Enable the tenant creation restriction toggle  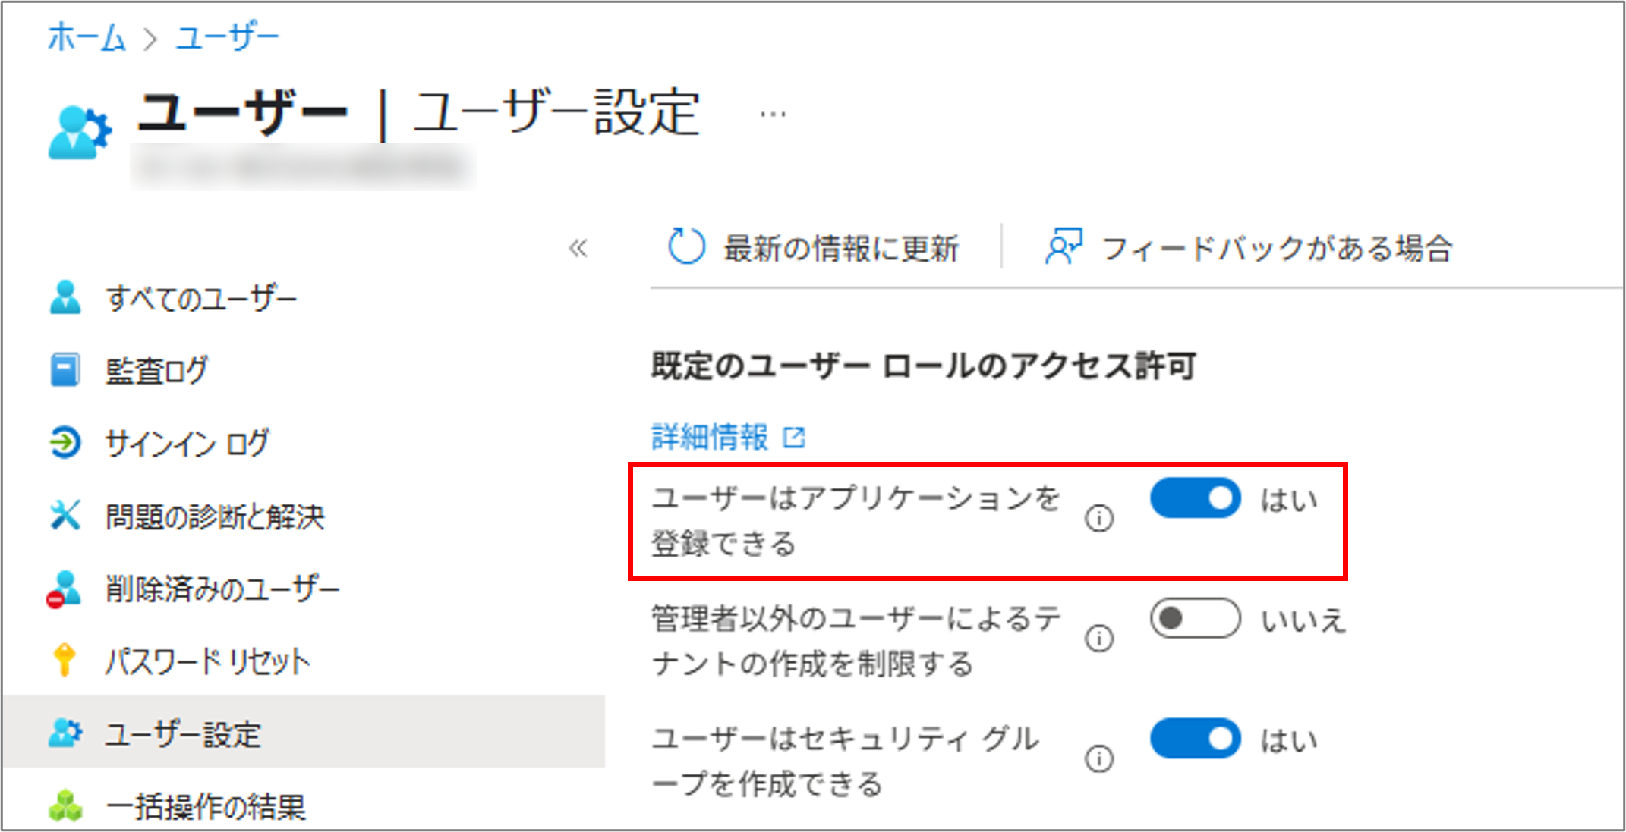[1196, 618]
